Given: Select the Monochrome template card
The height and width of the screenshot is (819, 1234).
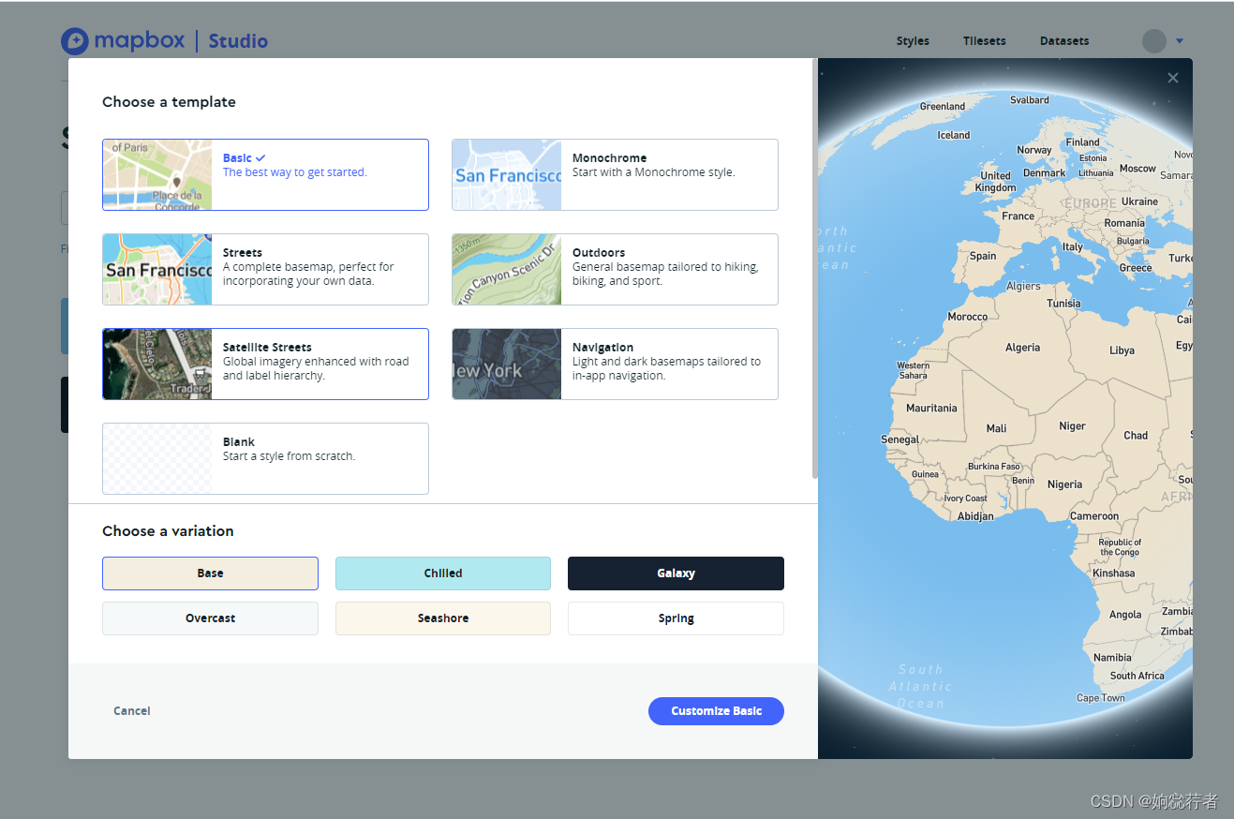Looking at the screenshot, I should click(x=615, y=175).
